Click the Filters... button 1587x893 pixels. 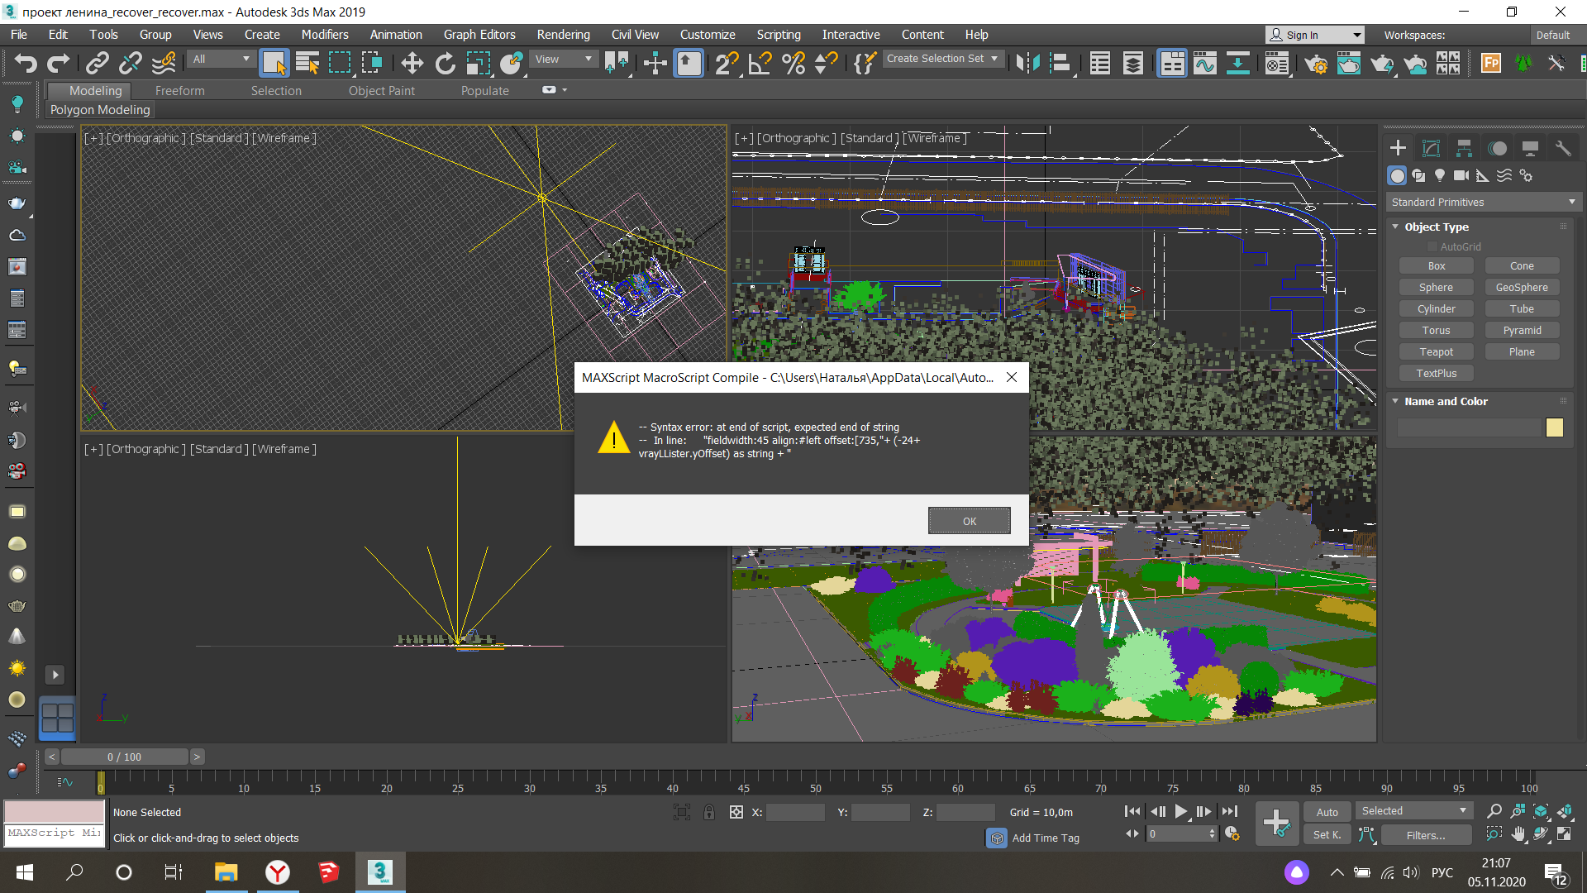(1426, 835)
